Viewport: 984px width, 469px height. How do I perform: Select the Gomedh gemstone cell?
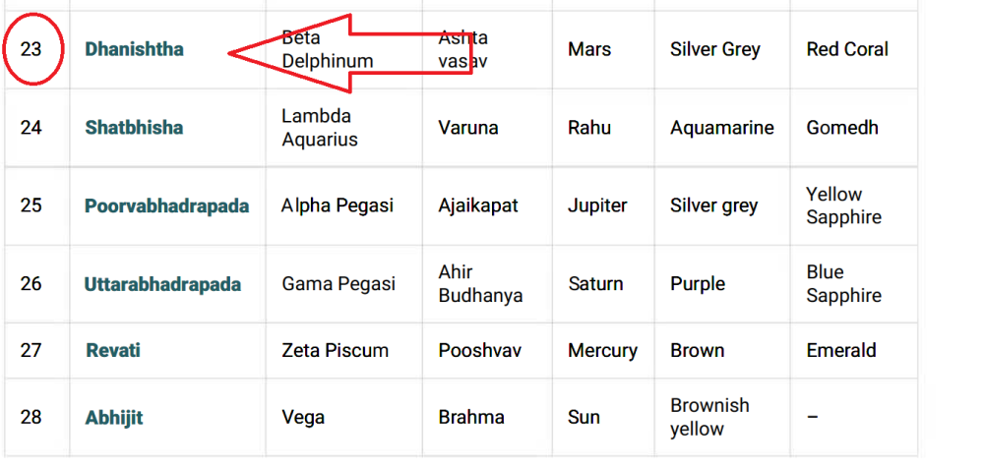pos(841,128)
